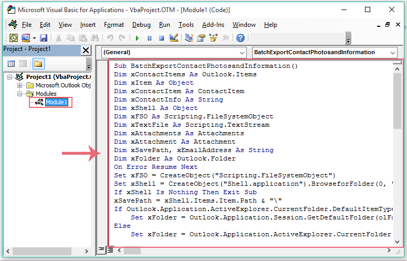Open the Help menu
This screenshot has height=261, width=407.
270,25
